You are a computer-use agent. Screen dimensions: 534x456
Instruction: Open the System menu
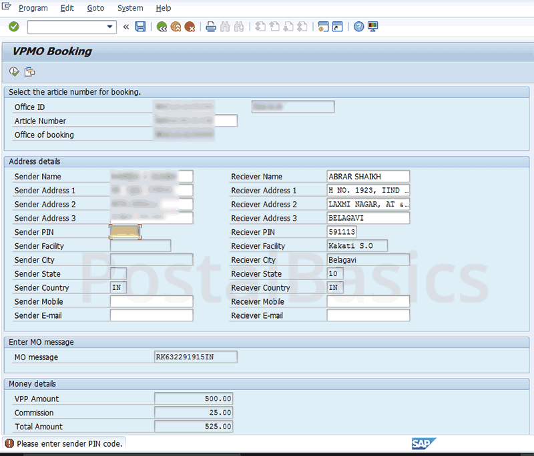pos(129,8)
